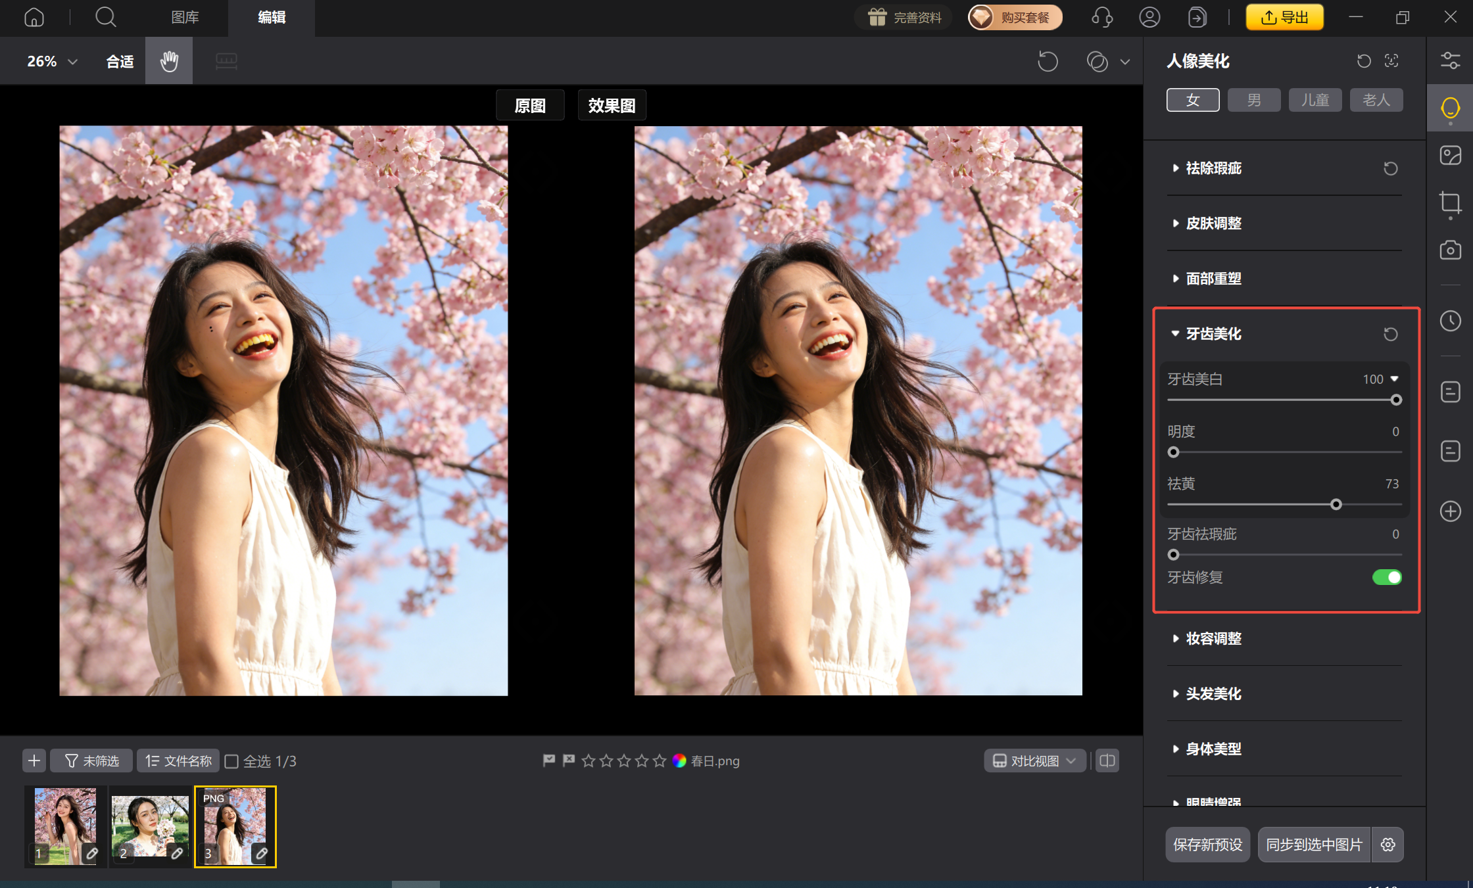Select the 男 gender option
1473x888 pixels.
pos(1254,100)
